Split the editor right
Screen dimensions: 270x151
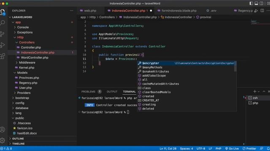pyautogui.click(x=262, y=10)
